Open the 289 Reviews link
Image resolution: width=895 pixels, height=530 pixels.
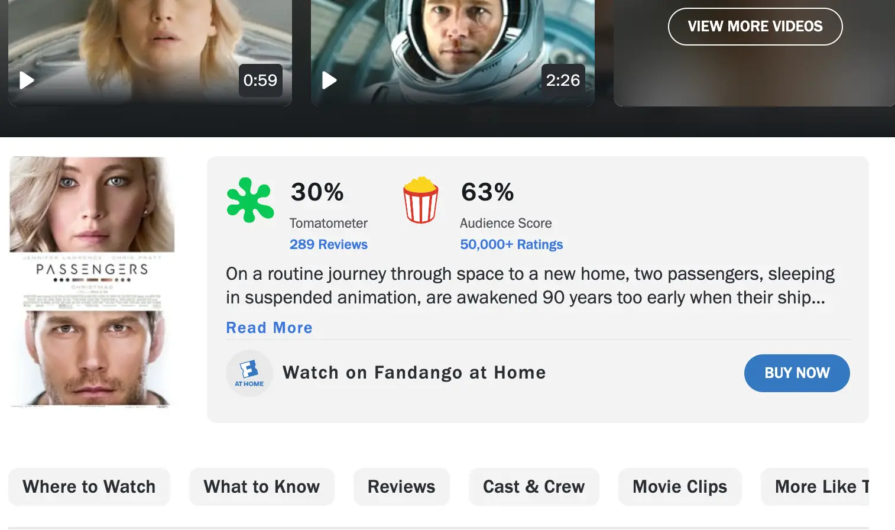tap(329, 244)
